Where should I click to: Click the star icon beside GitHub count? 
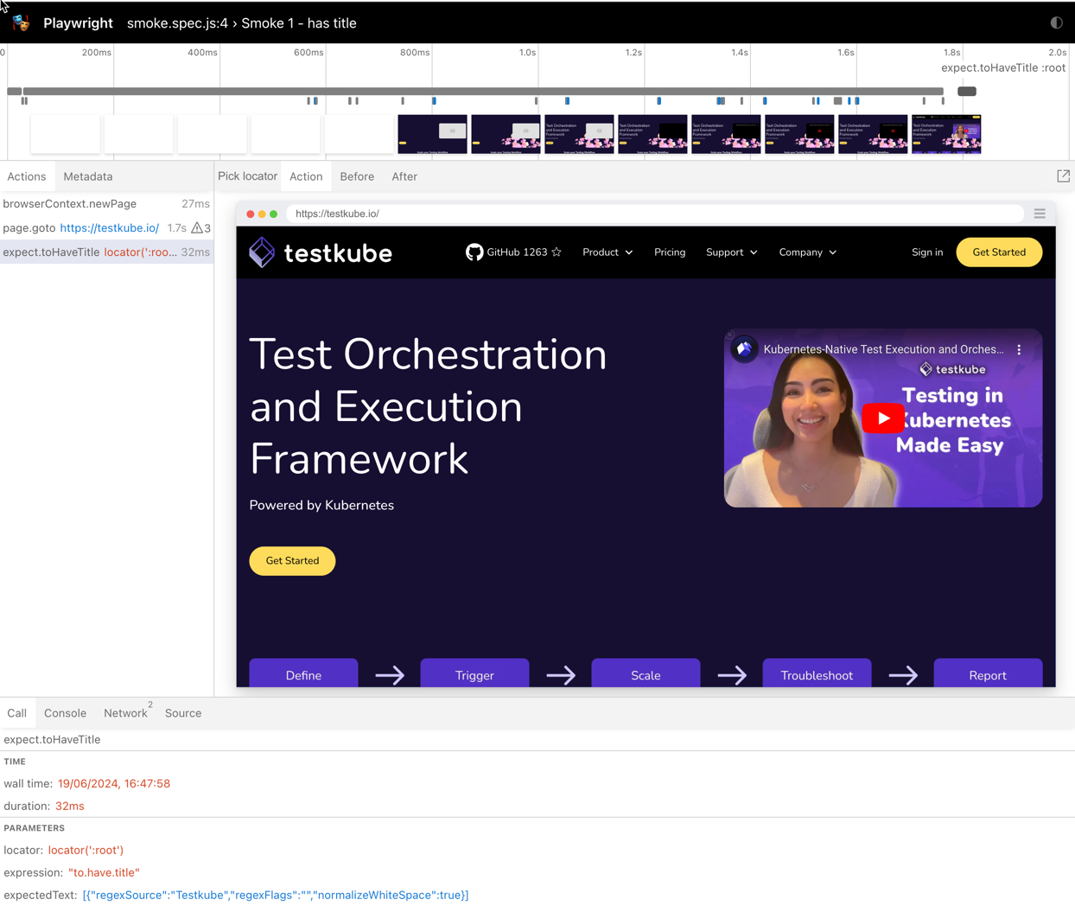pos(557,252)
